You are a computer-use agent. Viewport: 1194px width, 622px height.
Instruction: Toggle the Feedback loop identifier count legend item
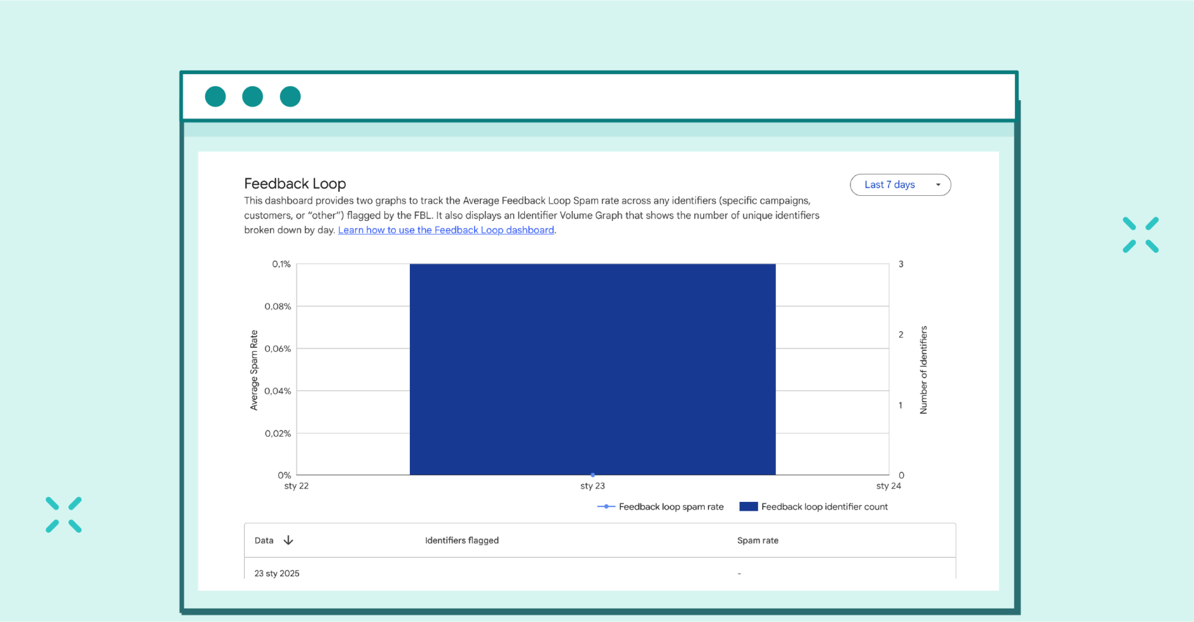(x=824, y=506)
